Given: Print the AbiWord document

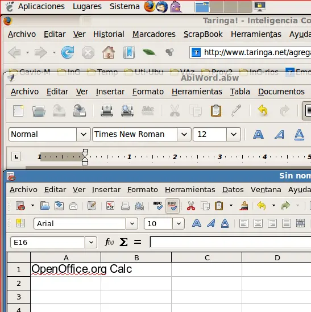Looking at the screenshot, I should tap(107, 111).
